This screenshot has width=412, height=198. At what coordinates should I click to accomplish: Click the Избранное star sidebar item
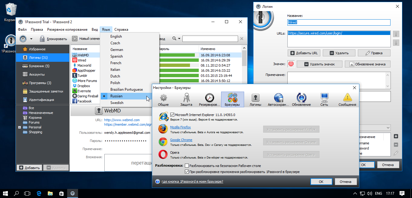(x=43, y=49)
